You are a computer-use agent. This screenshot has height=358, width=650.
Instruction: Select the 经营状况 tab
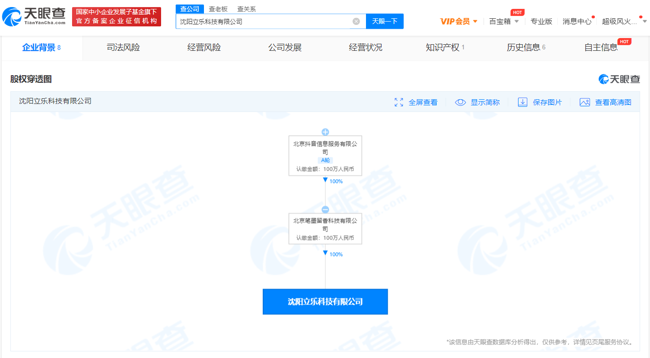coord(366,48)
